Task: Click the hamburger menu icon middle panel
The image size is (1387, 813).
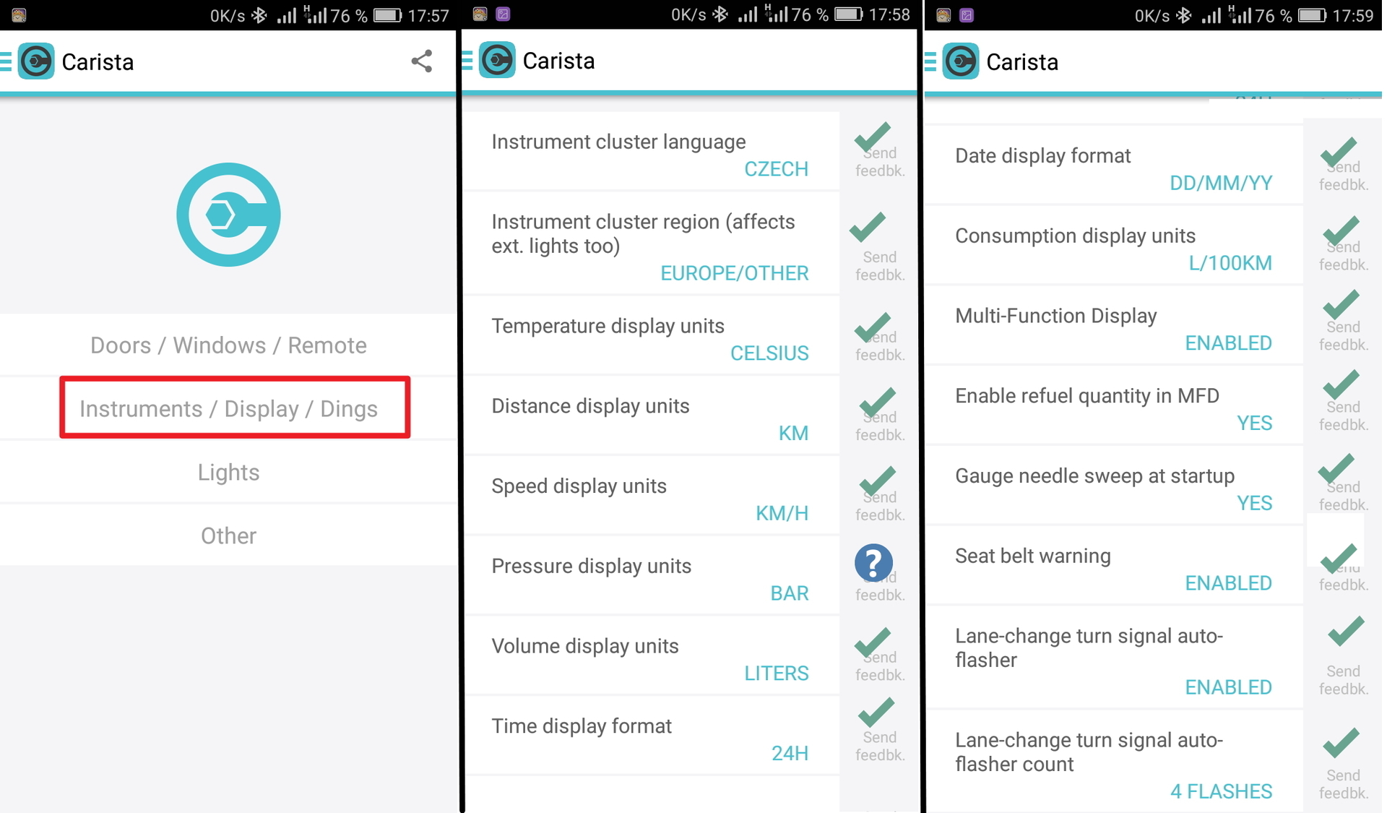Action: click(x=468, y=60)
